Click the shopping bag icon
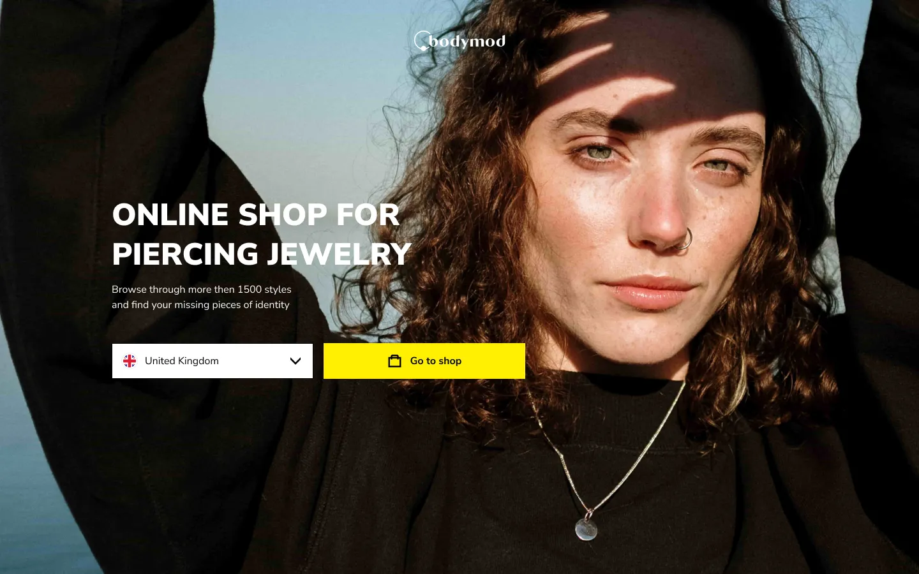The height and width of the screenshot is (574, 919). point(395,361)
